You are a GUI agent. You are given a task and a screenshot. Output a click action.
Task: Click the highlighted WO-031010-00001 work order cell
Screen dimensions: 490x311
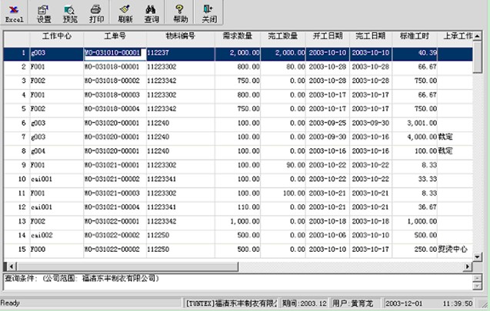point(113,53)
